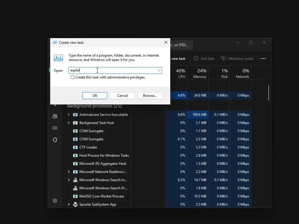
Task: Click the Microsoft (R) Aggregator Host icon
Action: [x=75, y=164]
